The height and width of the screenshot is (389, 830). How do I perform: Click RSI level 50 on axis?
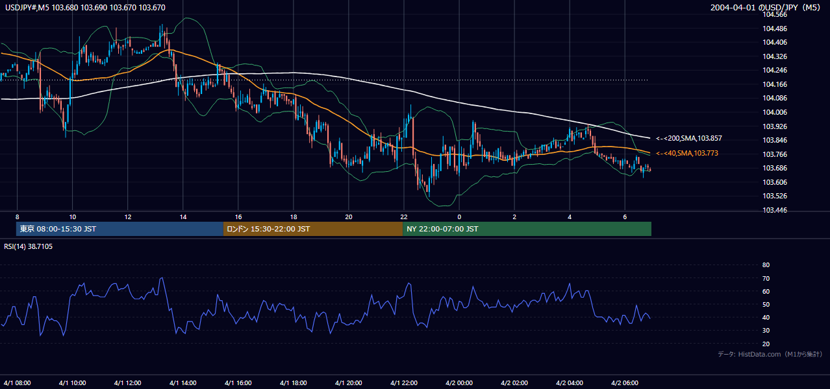coord(766,304)
